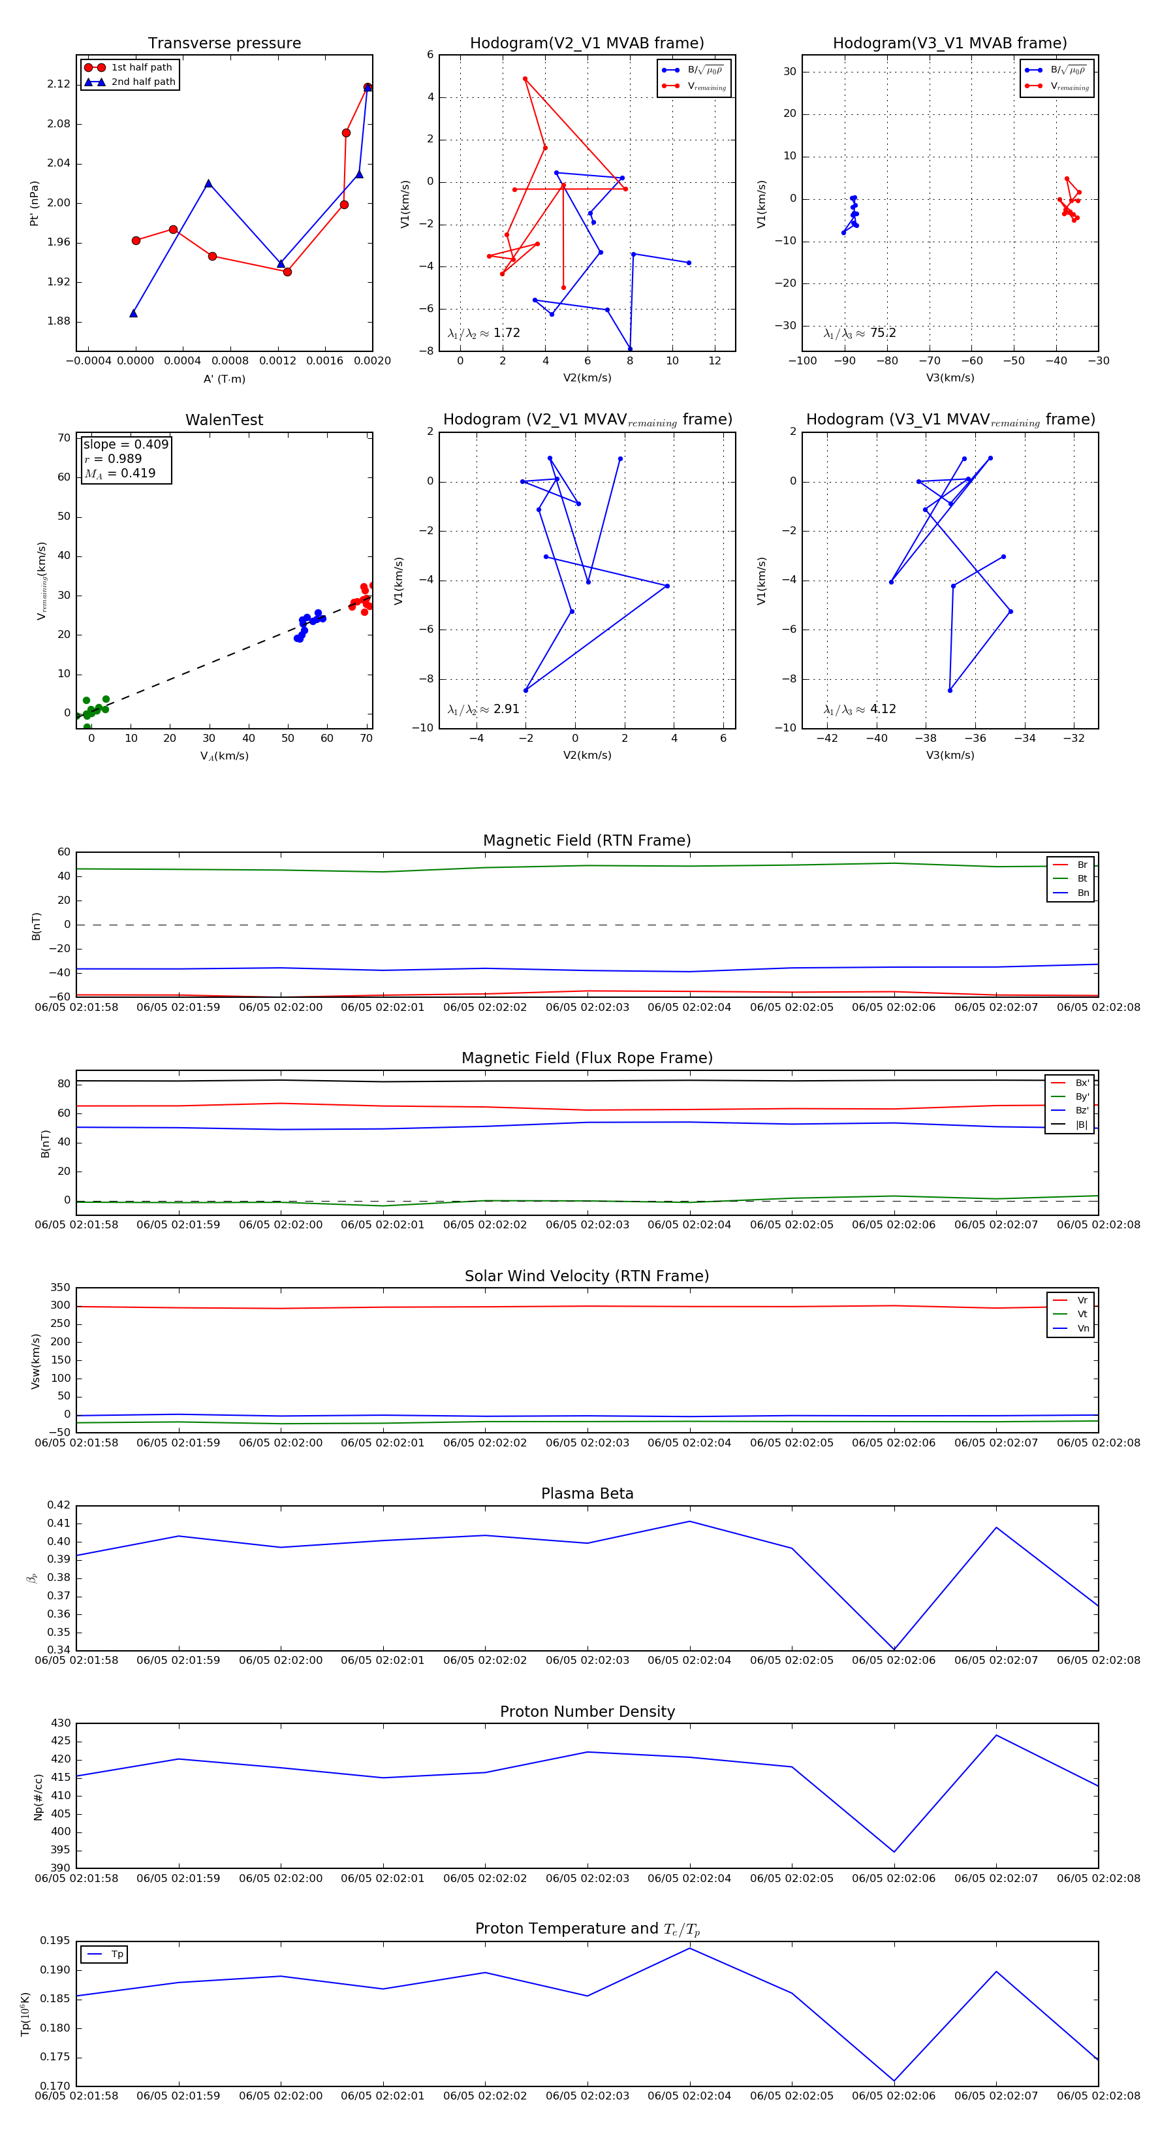Click the "0.42" tick on Plasma Beta axis

pyautogui.click(x=59, y=1505)
